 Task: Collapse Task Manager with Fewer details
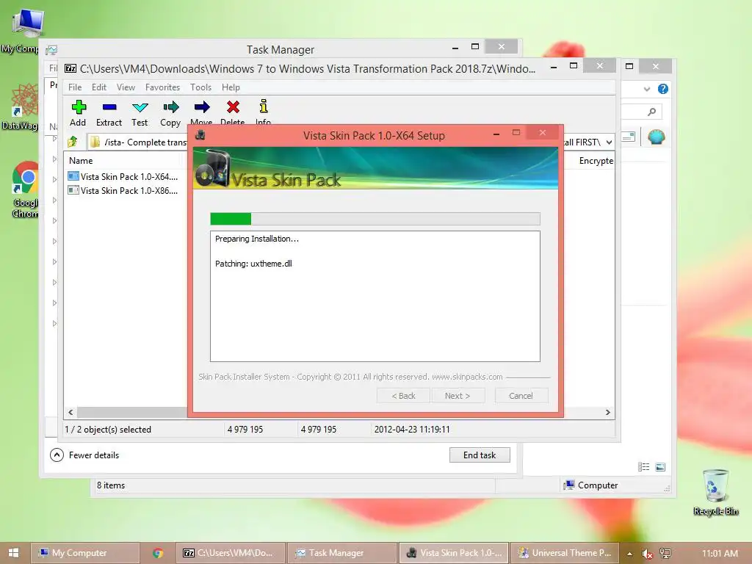click(84, 455)
